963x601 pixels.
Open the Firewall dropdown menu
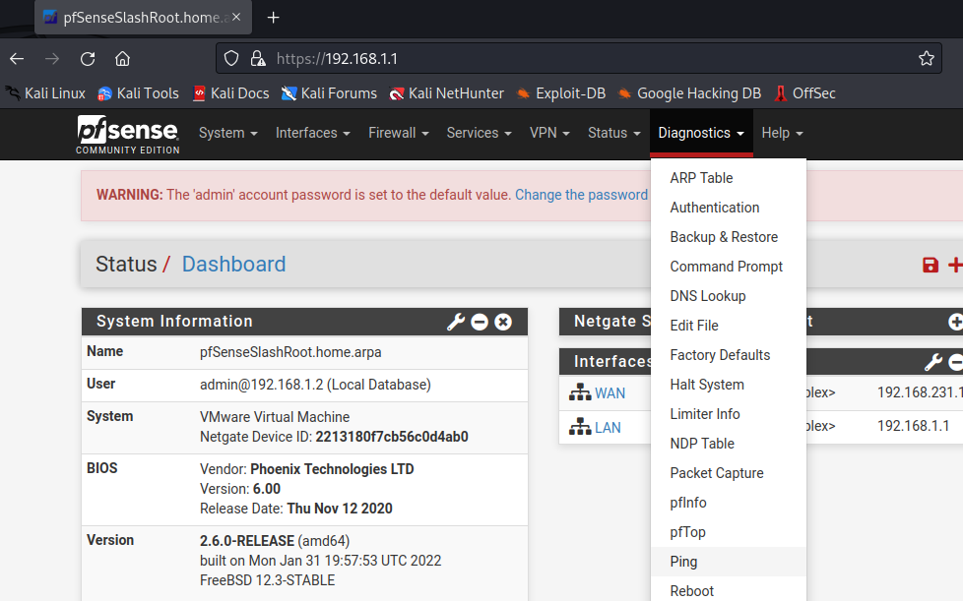click(398, 133)
